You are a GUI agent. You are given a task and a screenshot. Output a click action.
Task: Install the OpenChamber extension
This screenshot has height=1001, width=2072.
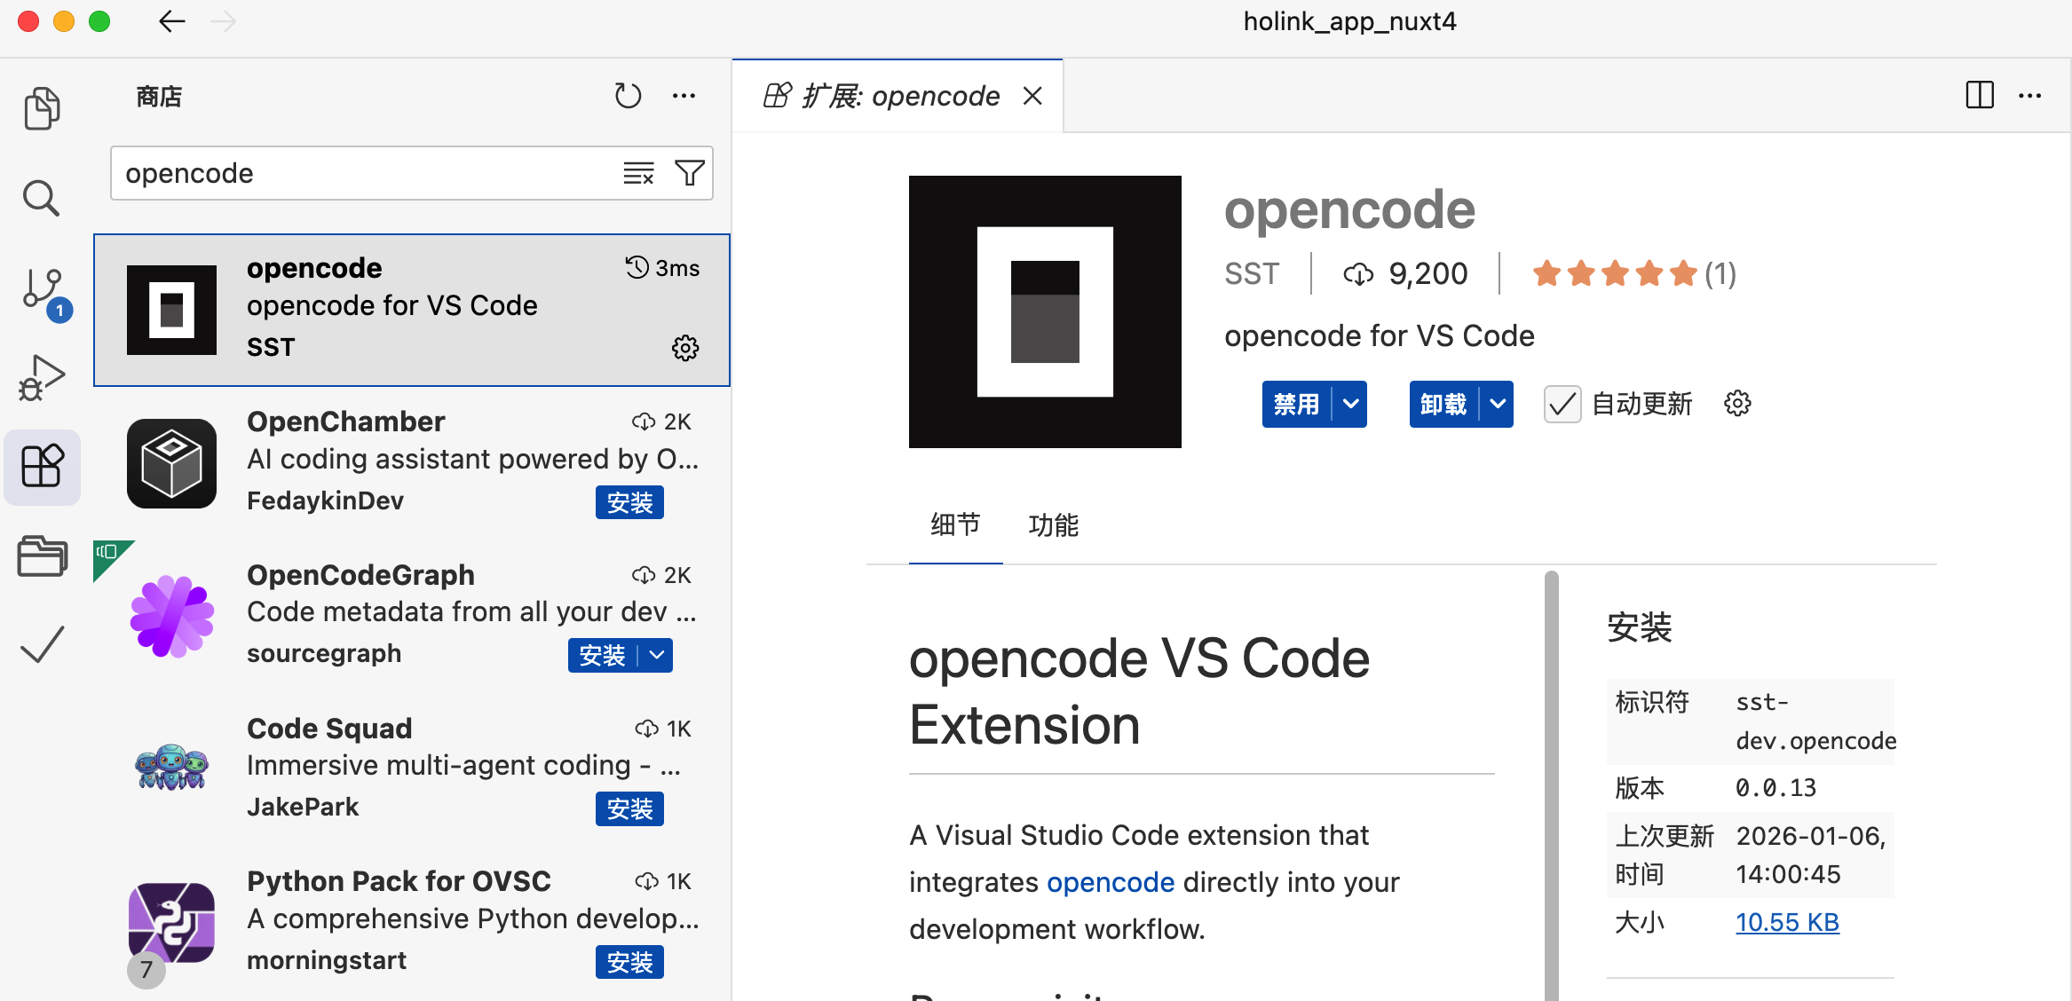tap(629, 501)
